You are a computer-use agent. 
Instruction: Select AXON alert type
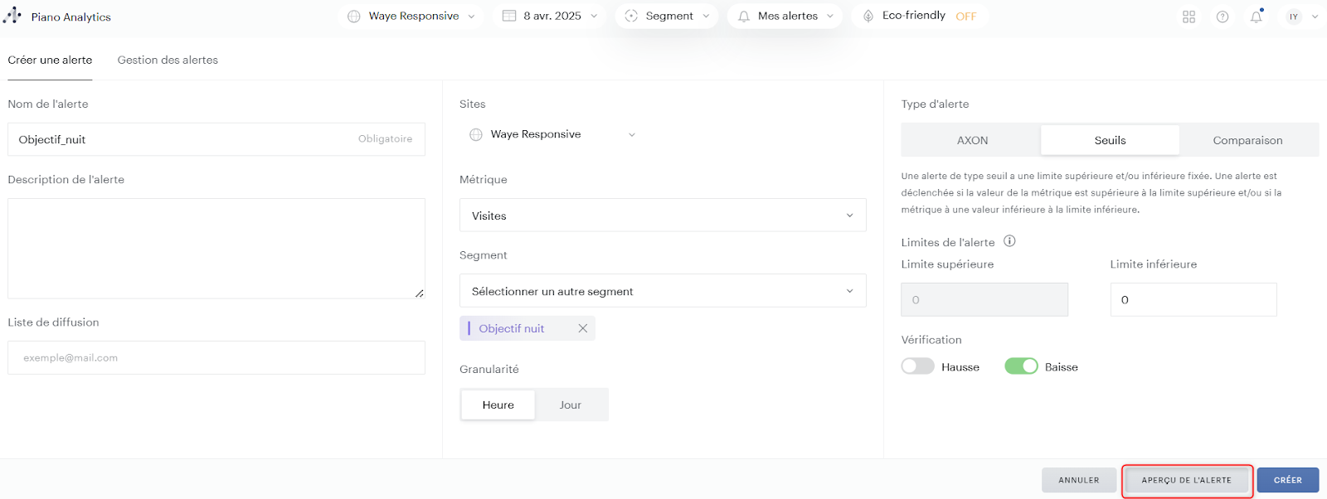[972, 140]
